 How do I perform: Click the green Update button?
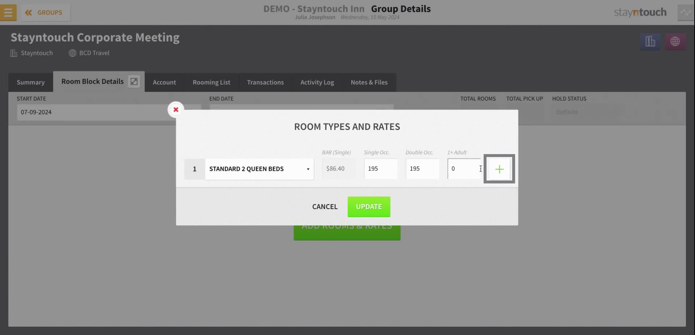point(369,207)
